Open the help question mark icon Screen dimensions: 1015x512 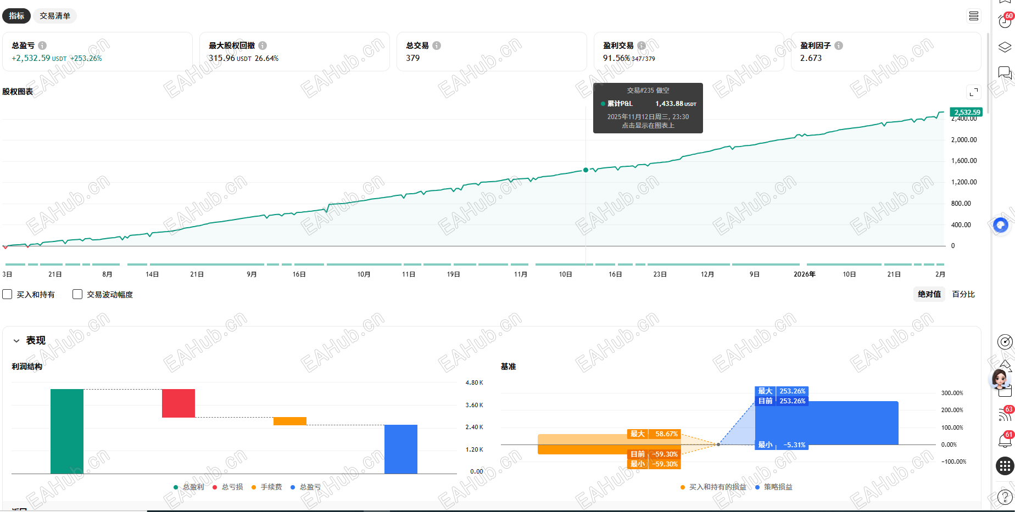[x=1005, y=497]
